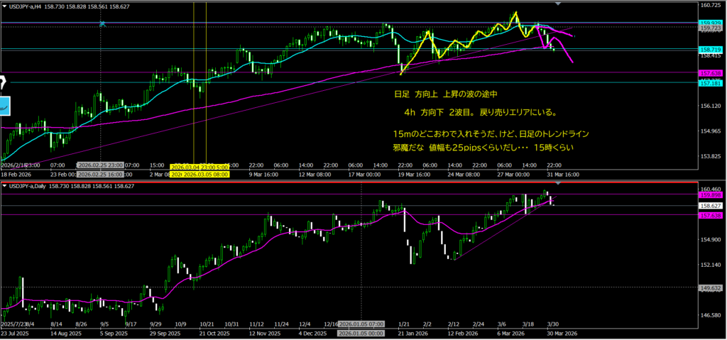The height and width of the screenshot is (340, 727).
Task: Click the chart shift triangle on Daily chart
Action: pos(557,185)
